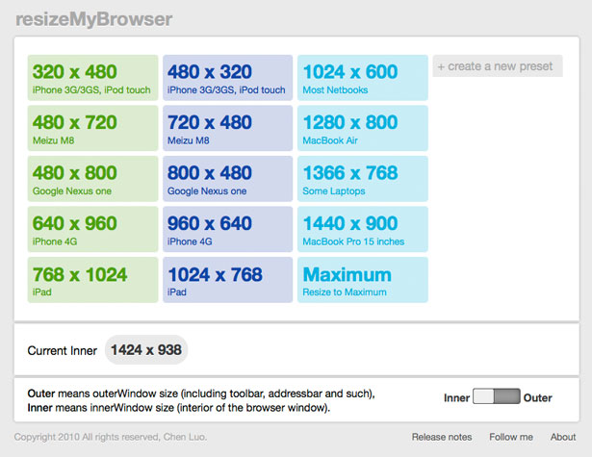
Task: Choose the 480 x 320 landscape iPhone preset
Action: click(228, 78)
